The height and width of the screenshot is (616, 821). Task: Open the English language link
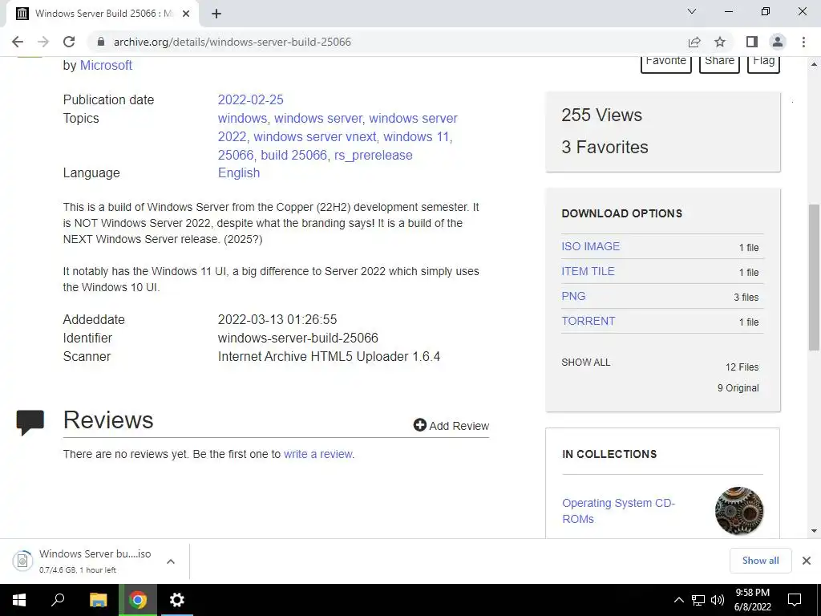[x=239, y=173]
